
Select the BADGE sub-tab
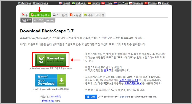pyautogui.click(x=50, y=20)
